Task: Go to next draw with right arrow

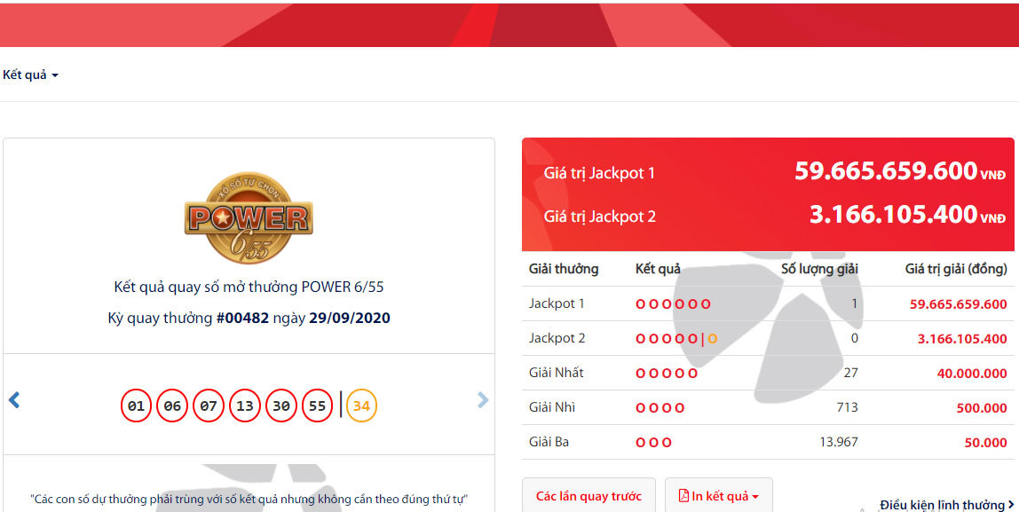Action: (x=483, y=399)
